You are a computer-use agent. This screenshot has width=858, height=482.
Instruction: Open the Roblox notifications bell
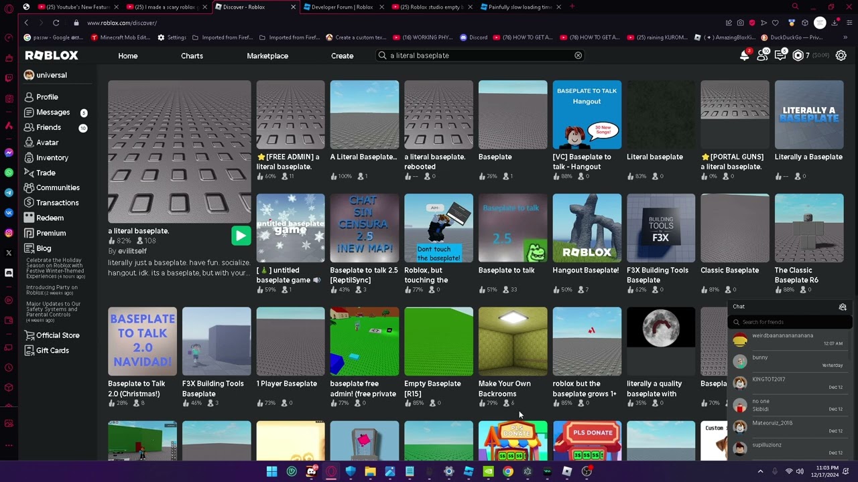pyautogui.click(x=744, y=56)
